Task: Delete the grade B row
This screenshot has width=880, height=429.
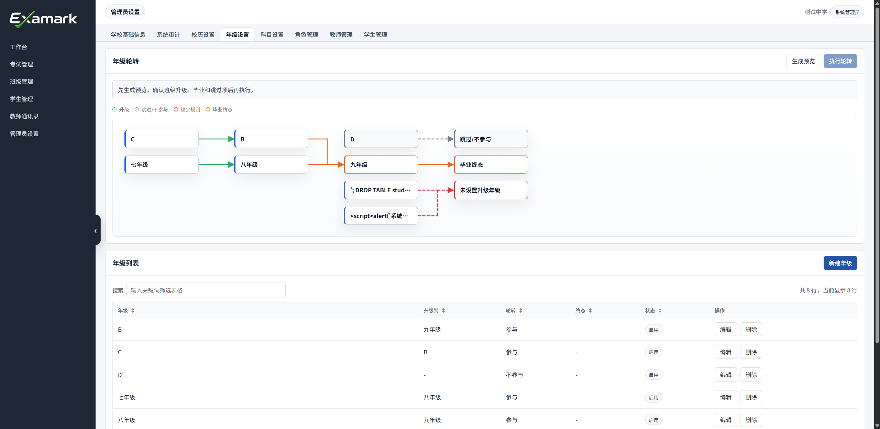Action: coord(751,330)
